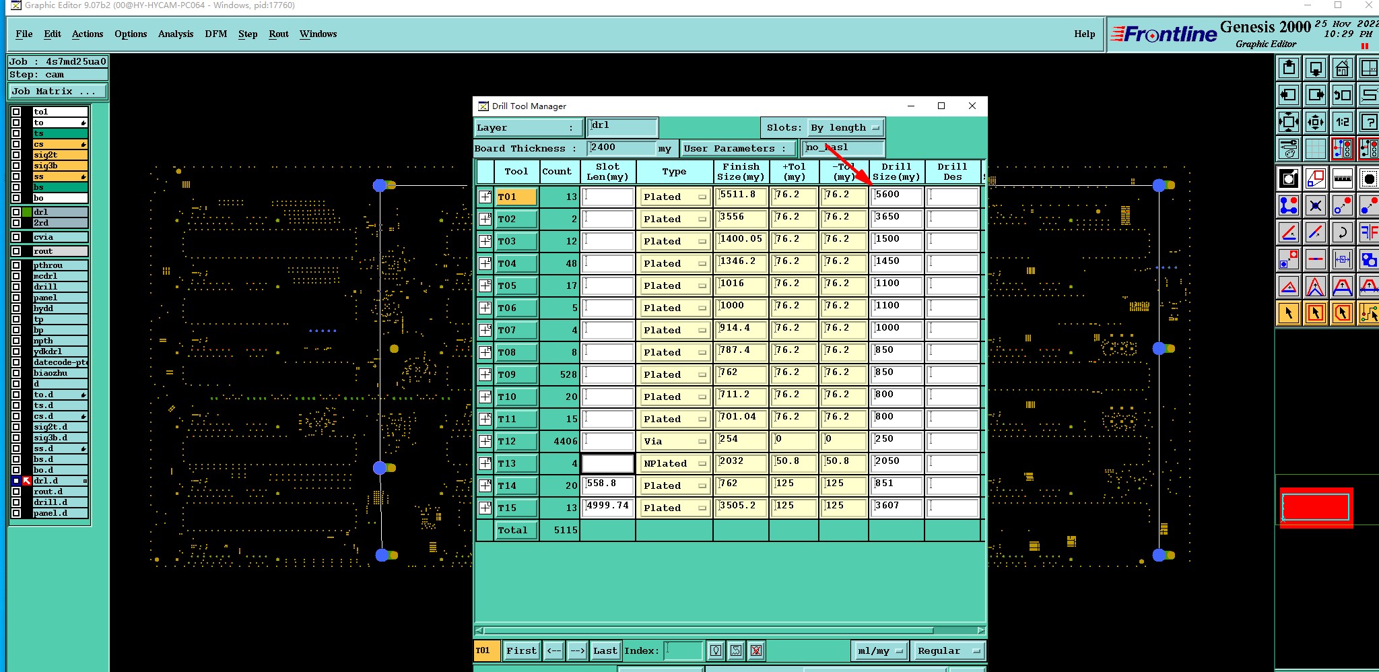Open the File menu

24,34
